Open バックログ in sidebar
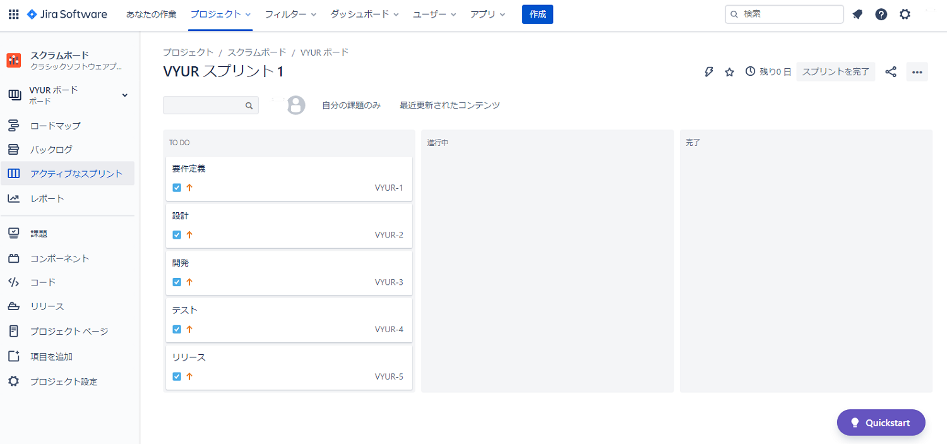Screen dimensions: 947x444 [68, 150]
